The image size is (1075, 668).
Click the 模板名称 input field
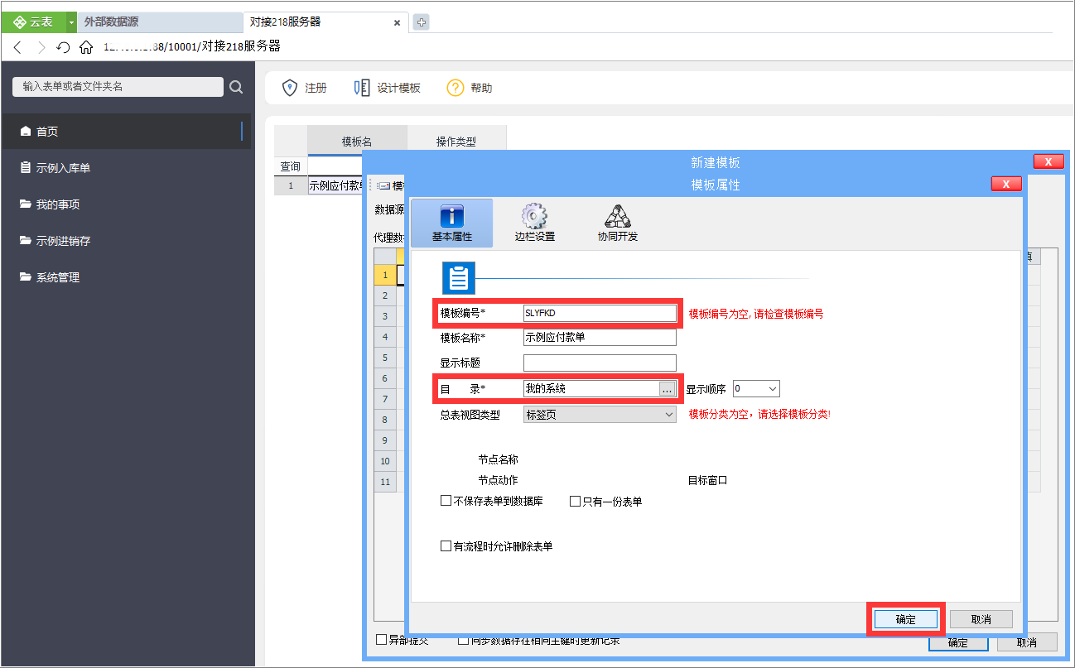coord(600,338)
